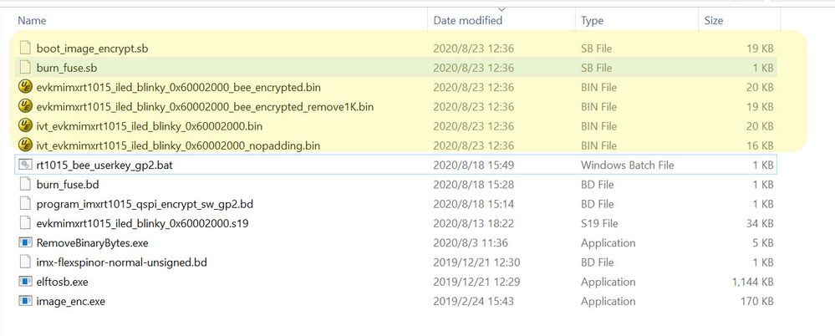
Task: Click the sort arrow above Date modified
Action: (x=501, y=10)
